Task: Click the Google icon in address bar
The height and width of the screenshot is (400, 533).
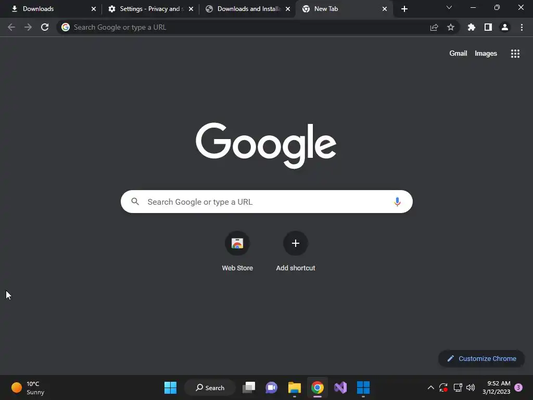Action: click(66, 27)
